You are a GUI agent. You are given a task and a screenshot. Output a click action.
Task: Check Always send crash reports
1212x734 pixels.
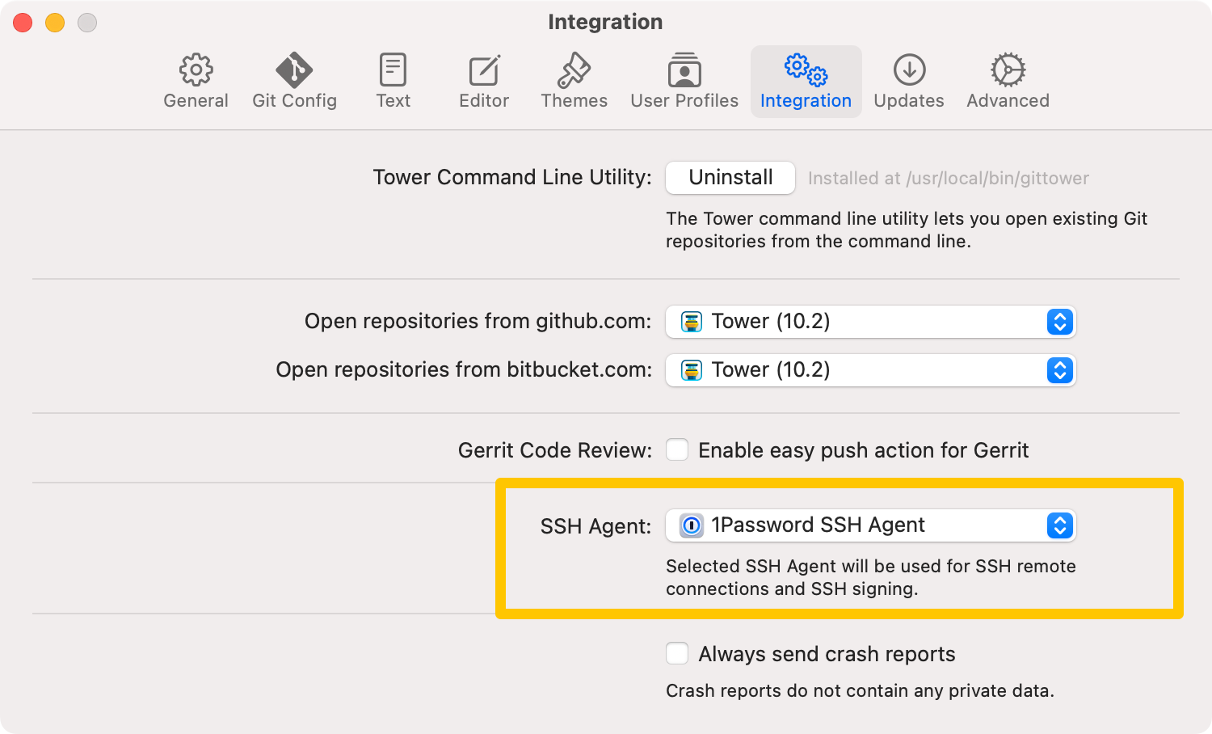click(x=677, y=653)
